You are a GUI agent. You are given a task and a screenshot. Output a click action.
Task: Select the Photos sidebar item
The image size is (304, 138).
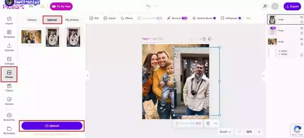point(9,74)
